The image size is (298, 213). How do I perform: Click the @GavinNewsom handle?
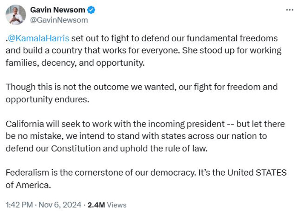pos(59,20)
